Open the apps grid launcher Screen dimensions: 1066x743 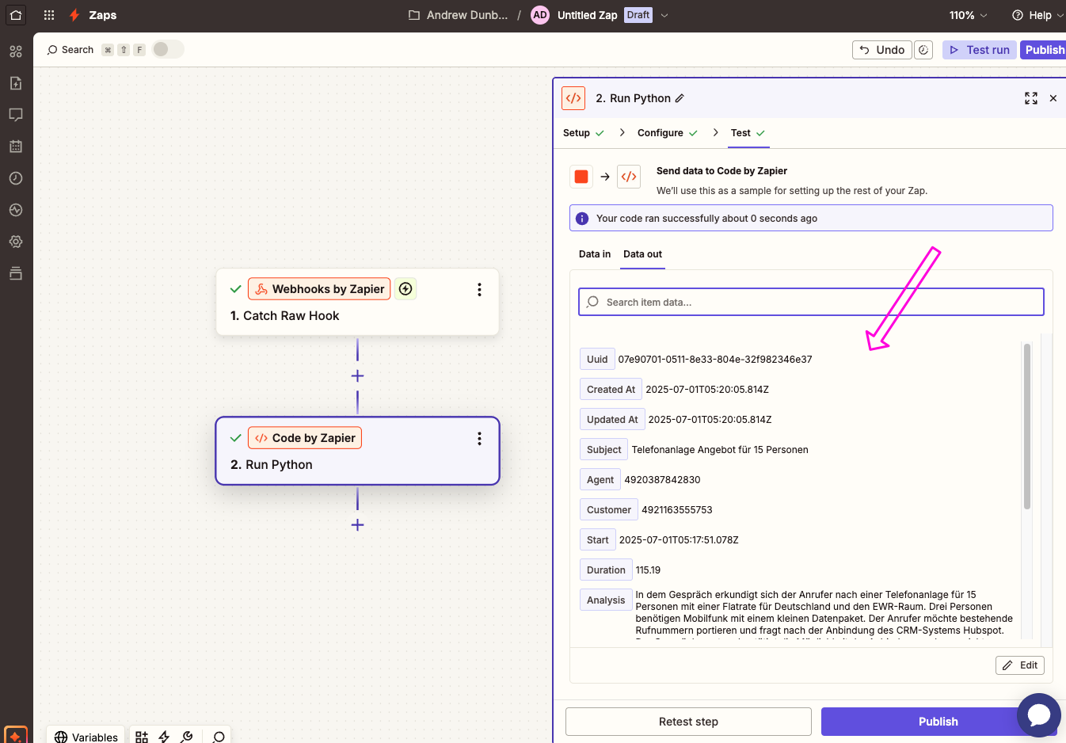pyautogui.click(x=49, y=15)
